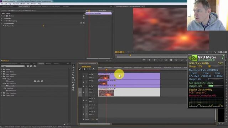Select the Razor tool

click(73, 78)
